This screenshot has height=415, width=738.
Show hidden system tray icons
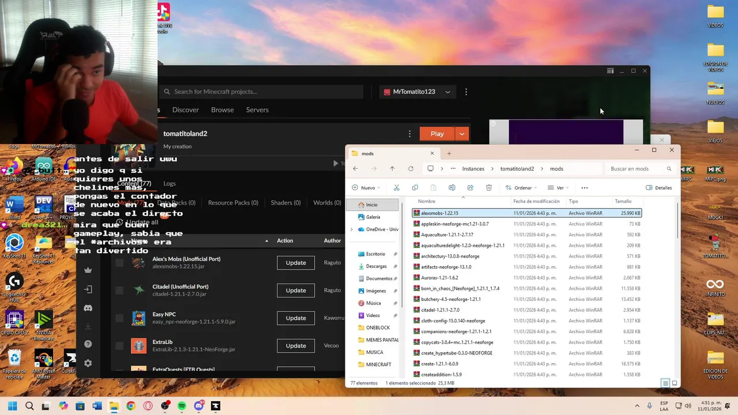tap(637, 406)
